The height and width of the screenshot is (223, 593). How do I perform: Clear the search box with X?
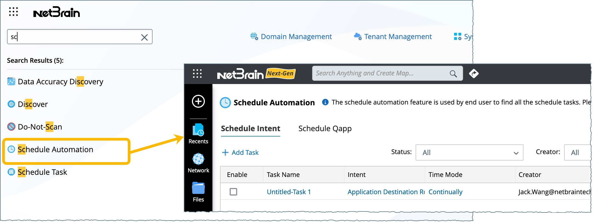pos(144,37)
